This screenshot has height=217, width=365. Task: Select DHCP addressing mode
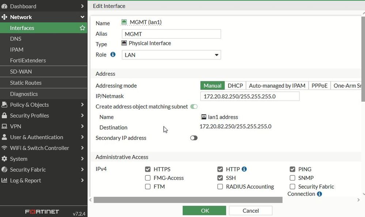click(x=235, y=86)
